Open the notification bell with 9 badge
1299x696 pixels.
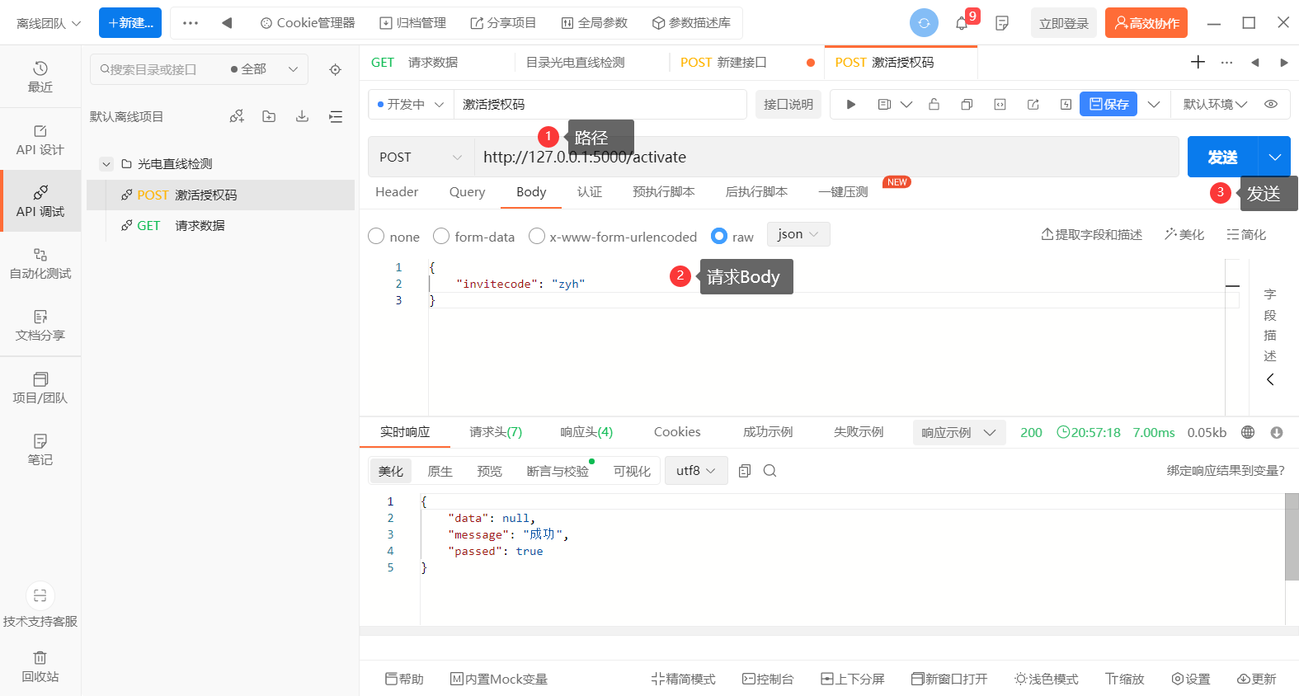coord(962,23)
